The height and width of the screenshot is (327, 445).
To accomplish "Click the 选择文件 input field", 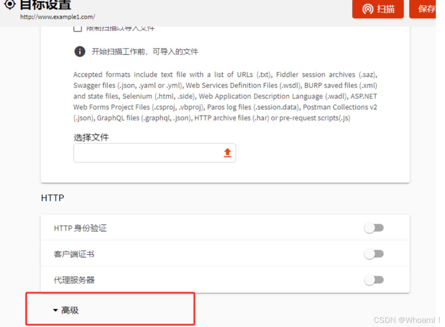I will [155, 153].
